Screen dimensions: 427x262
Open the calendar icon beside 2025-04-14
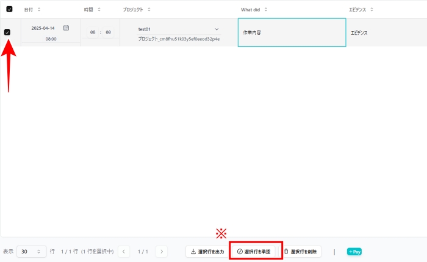point(66,28)
